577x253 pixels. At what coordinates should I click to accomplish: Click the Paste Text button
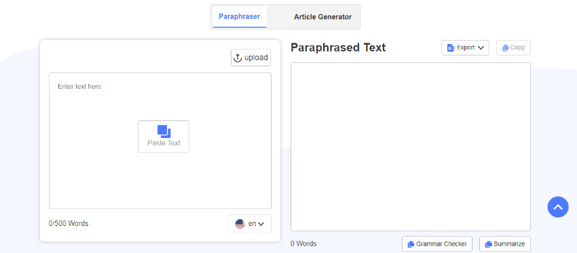(x=164, y=137)
